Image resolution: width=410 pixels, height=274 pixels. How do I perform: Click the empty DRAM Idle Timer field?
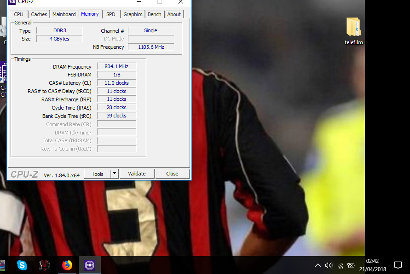coord(116,132)
